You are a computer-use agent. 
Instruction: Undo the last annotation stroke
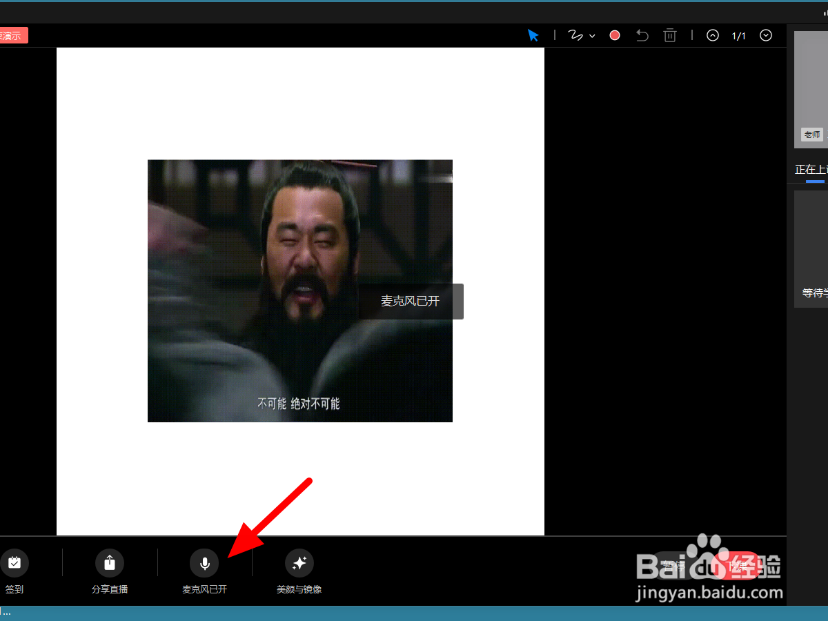click(642, 35)
